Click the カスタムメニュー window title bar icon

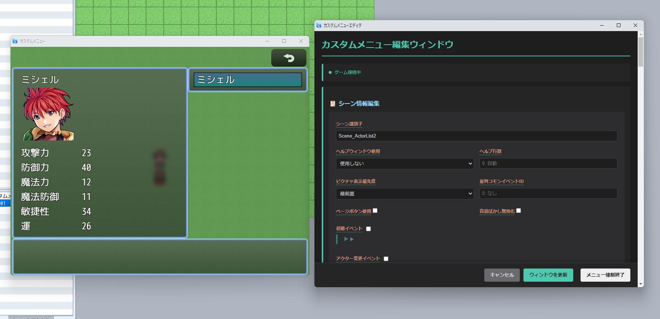(15, 41)
